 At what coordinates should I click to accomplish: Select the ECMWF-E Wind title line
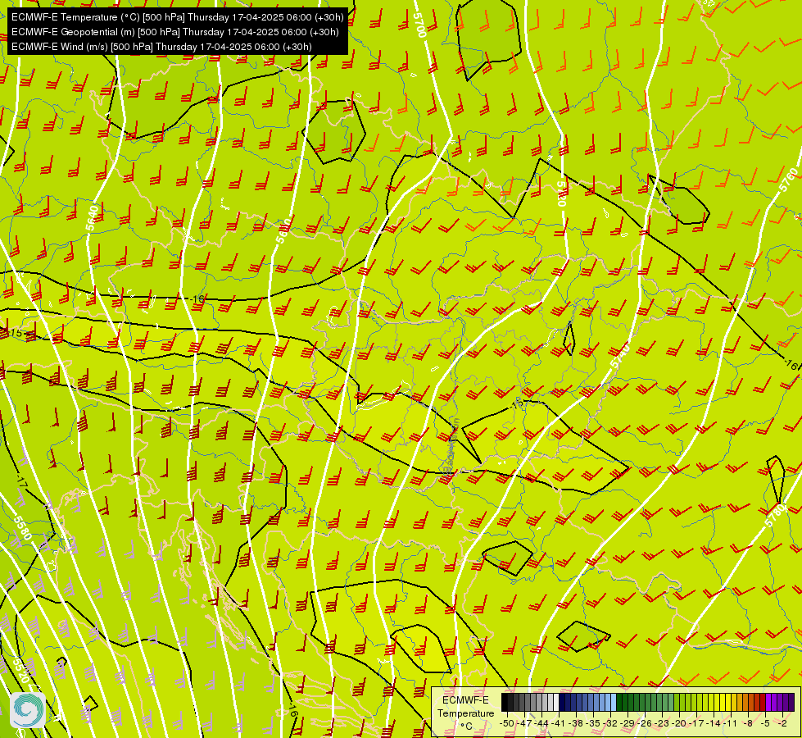(x=161, y=47)
